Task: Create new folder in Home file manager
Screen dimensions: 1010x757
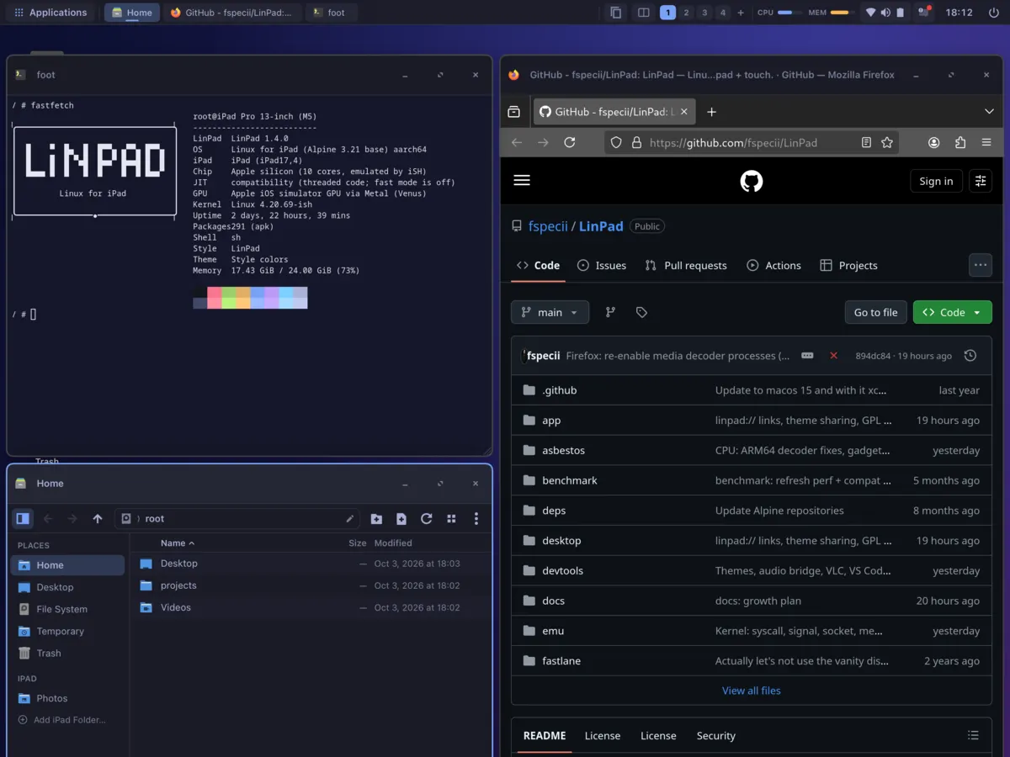Action: click(376, 519)
